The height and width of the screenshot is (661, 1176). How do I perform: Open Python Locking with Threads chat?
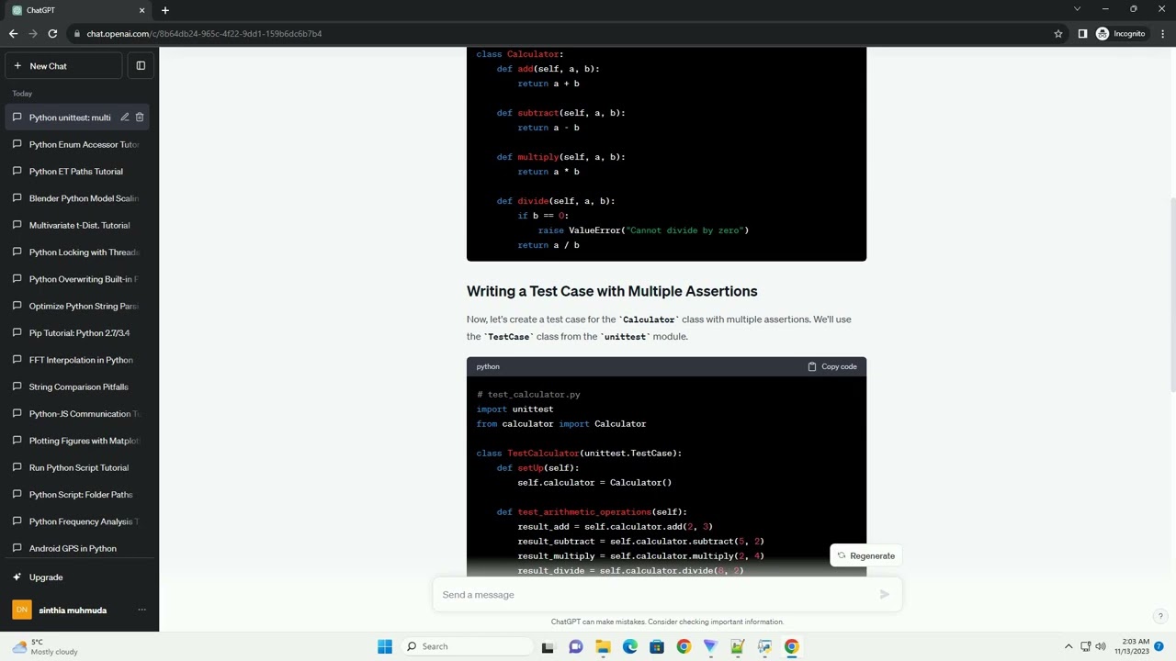[77, 252]
